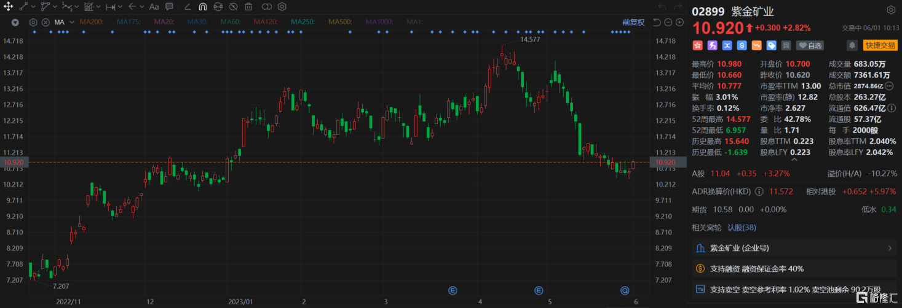Image resolution: width=902 pixels, height=308 pixels.
Task: Click the May earnings E marker
Action: pyautogui.click(x=539, y=290)
